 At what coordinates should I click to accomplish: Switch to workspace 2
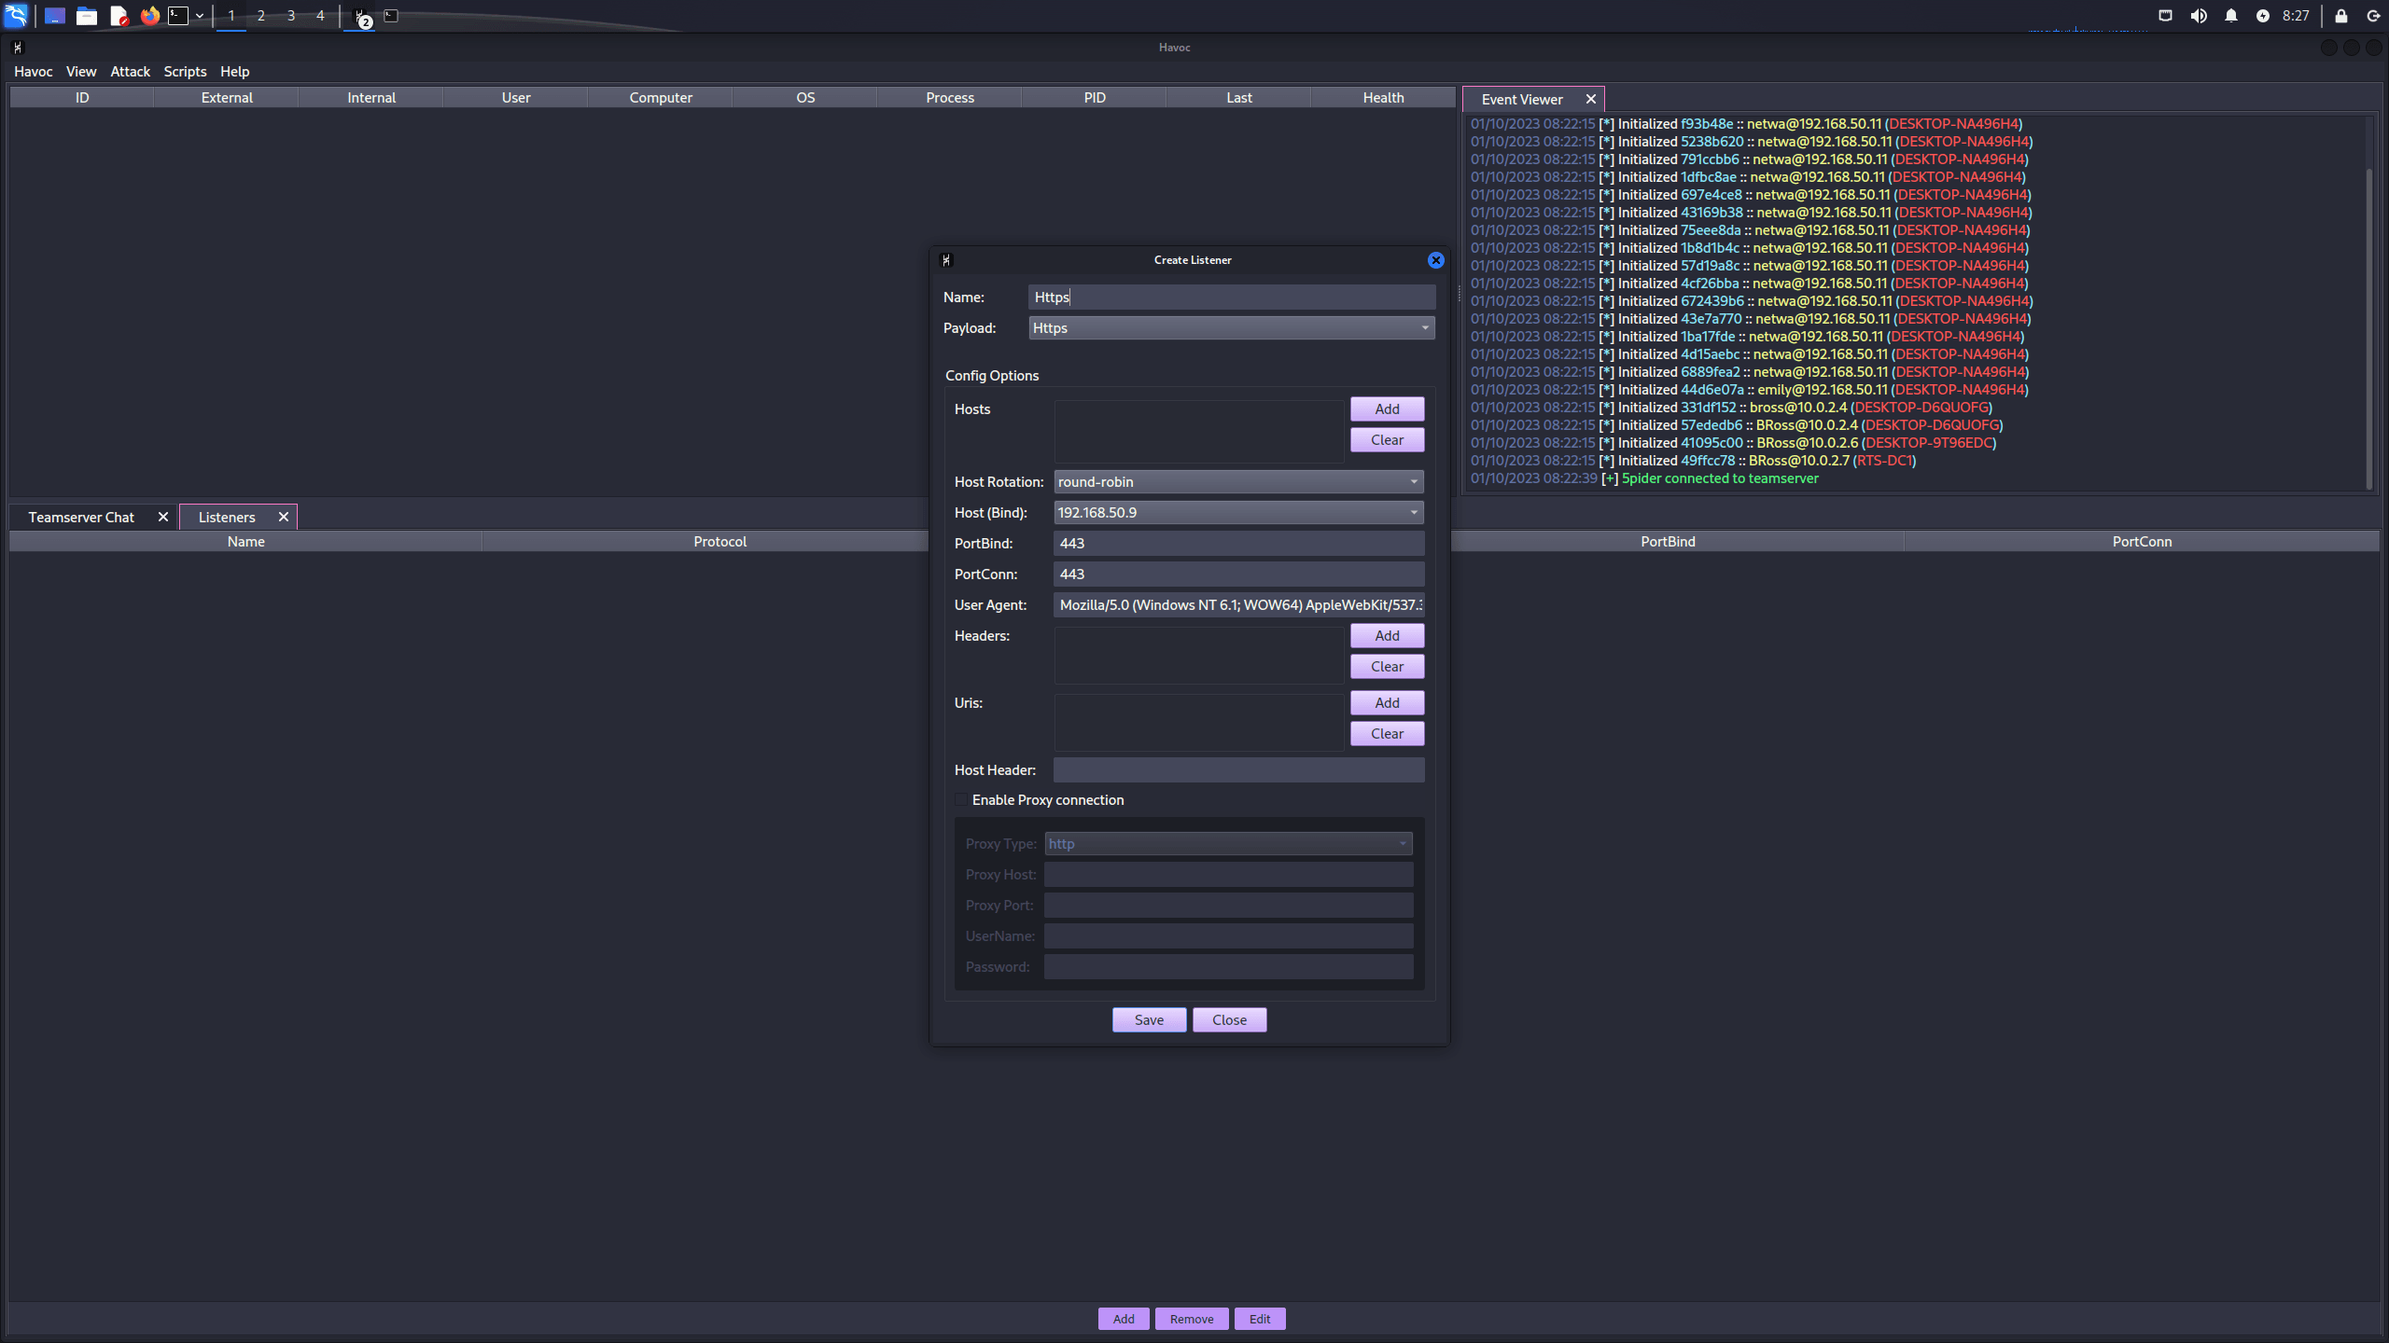coord(261,16)
